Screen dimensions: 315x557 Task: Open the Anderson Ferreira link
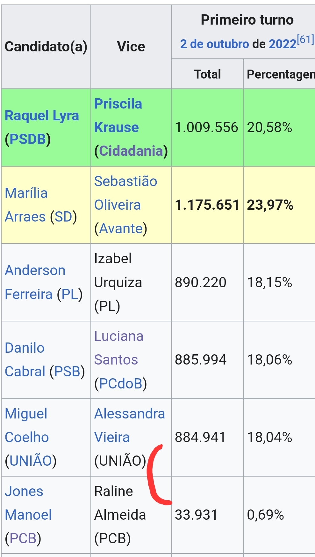click(35, 282)
